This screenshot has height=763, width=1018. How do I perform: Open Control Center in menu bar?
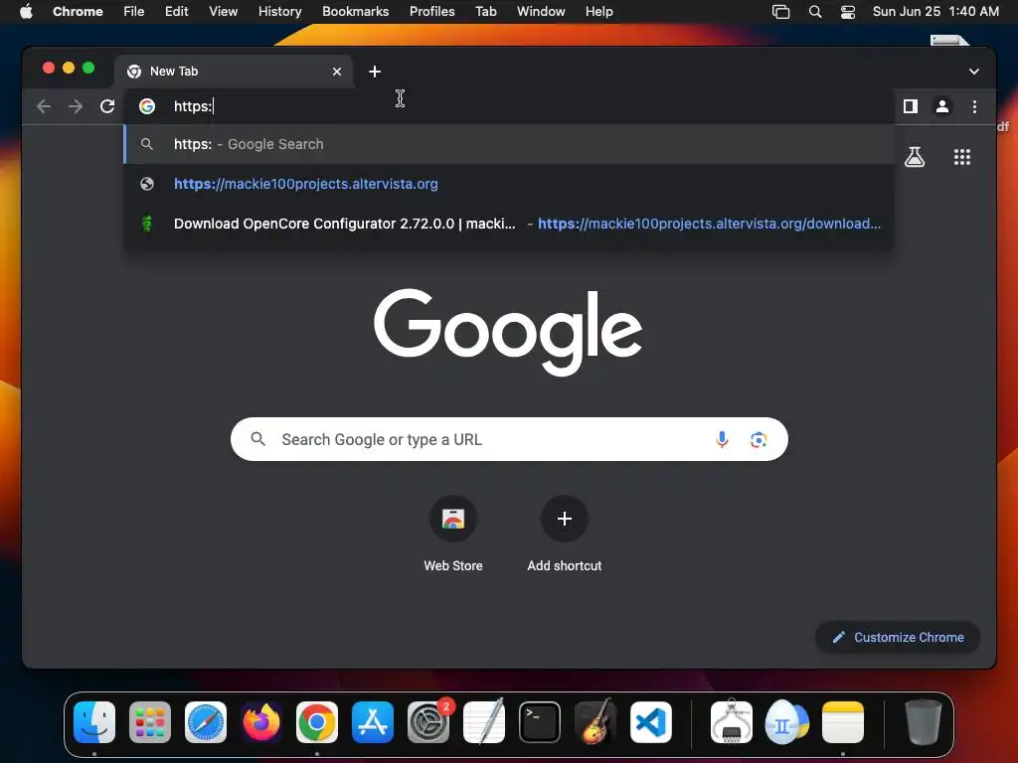pos(847,12)
